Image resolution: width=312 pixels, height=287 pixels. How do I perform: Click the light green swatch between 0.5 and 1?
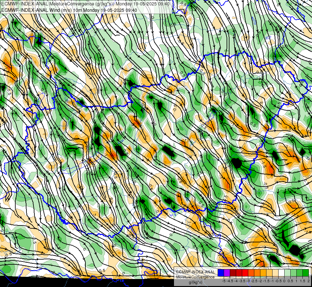294,273
